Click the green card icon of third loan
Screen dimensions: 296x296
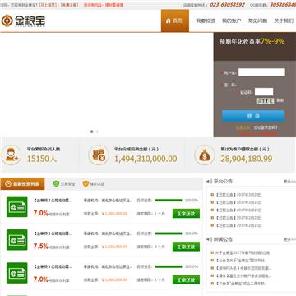point(17,273)
